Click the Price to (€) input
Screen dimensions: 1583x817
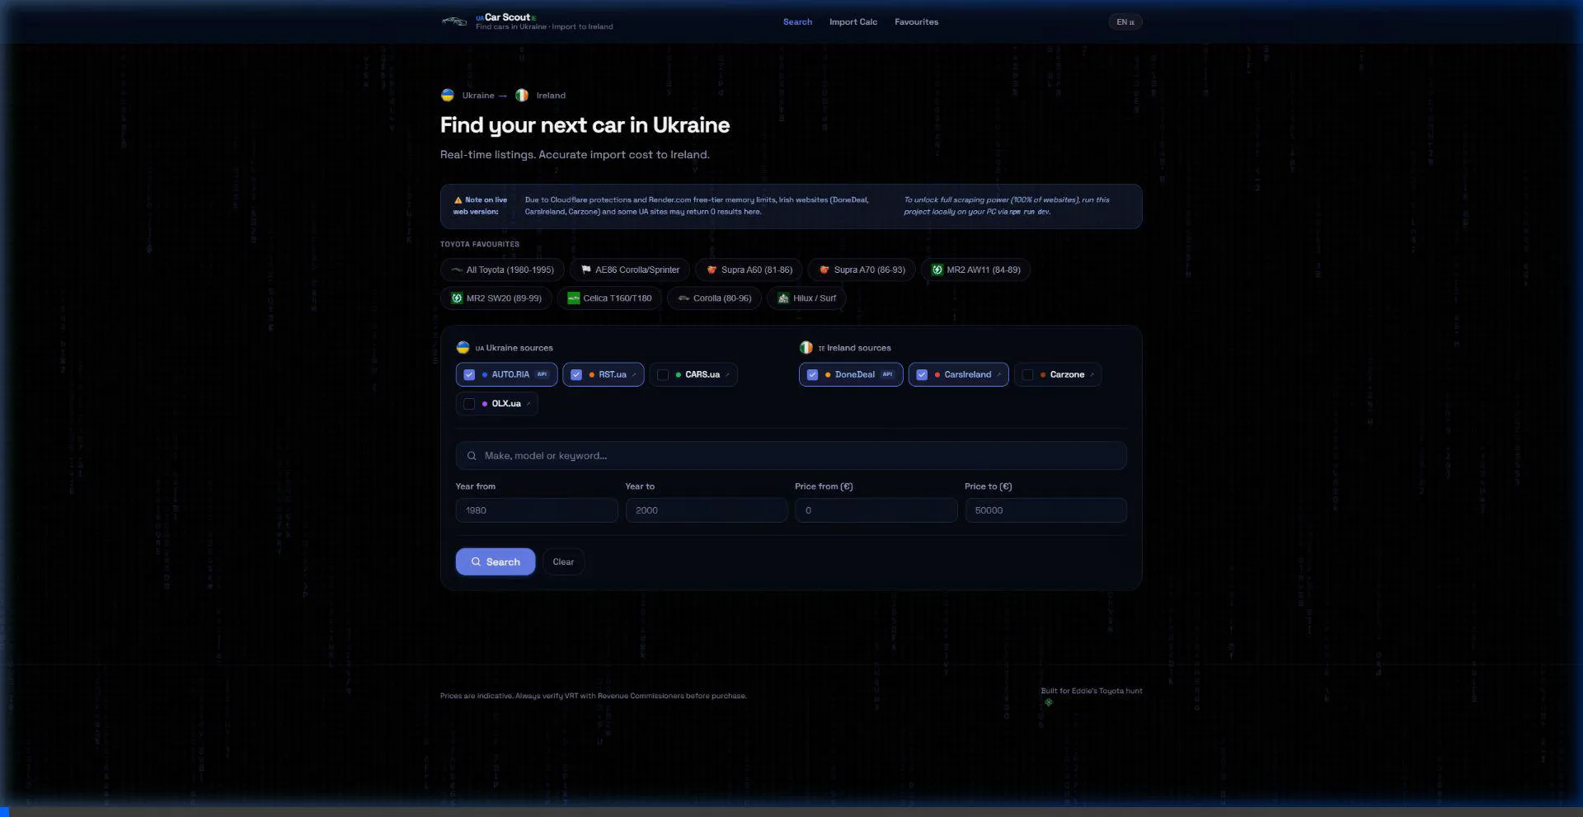tap(1045, 510)
